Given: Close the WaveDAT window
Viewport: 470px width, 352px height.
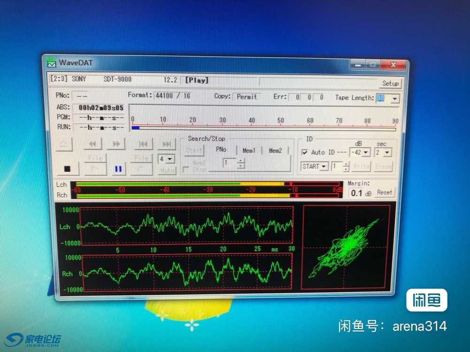Looking at the screenshot, I should pos(393,65).
